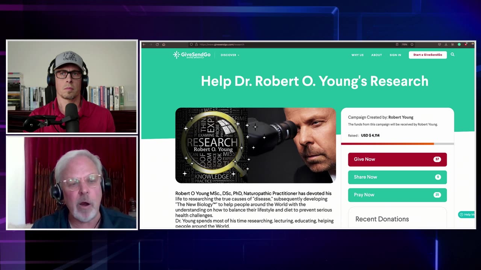Image resolution: width=481 pixels, height=270 pixels.
Task: Open the Why Us page
Action: click(357, 55)
